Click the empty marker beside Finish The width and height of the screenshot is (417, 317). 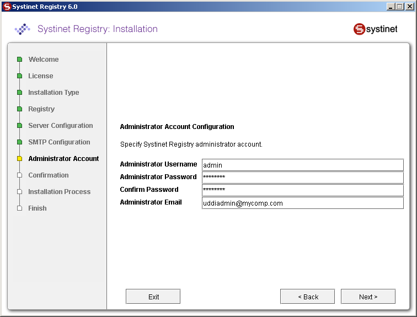[x=19, y=208]
